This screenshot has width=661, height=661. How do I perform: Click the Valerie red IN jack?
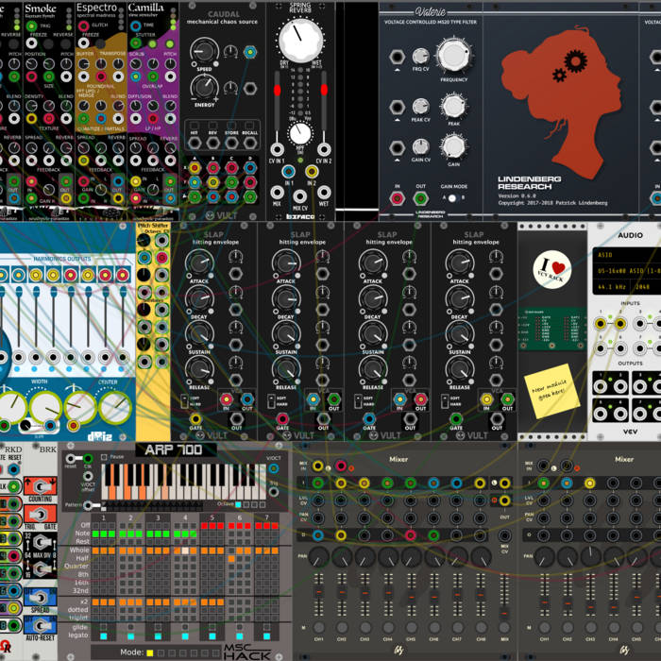[398, 199]
